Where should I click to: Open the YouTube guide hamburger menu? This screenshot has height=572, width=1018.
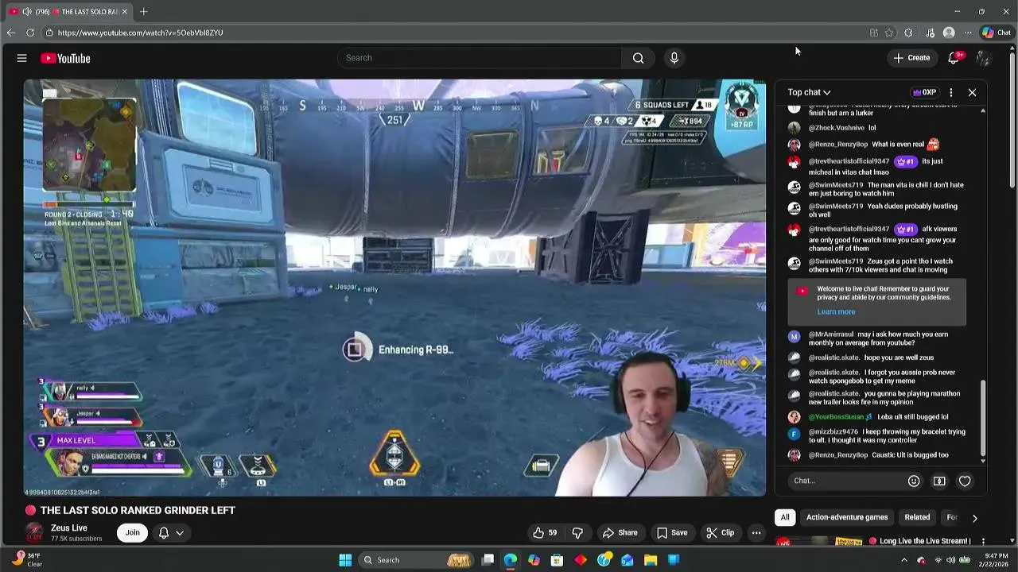pos(21,58)
